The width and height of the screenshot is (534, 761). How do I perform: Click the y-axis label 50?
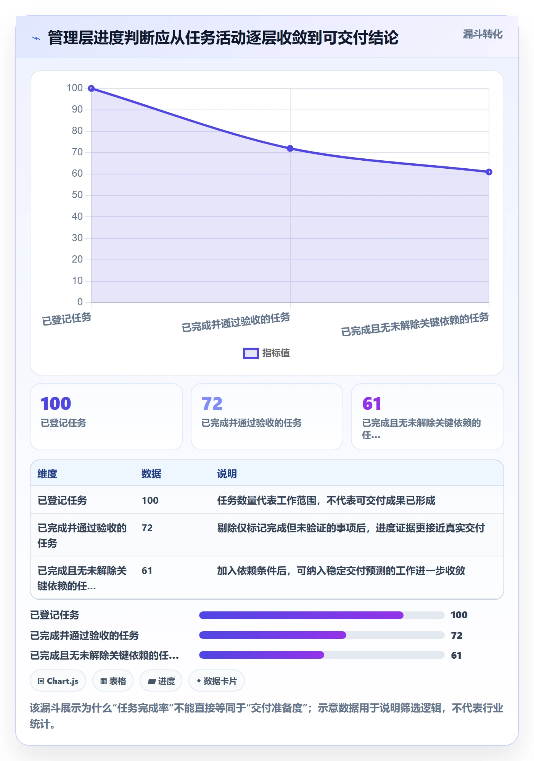77,195
